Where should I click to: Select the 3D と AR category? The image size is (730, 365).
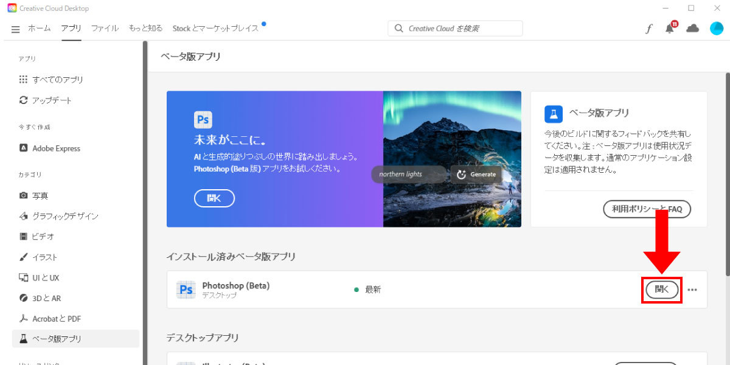click(x=40, y=299)
